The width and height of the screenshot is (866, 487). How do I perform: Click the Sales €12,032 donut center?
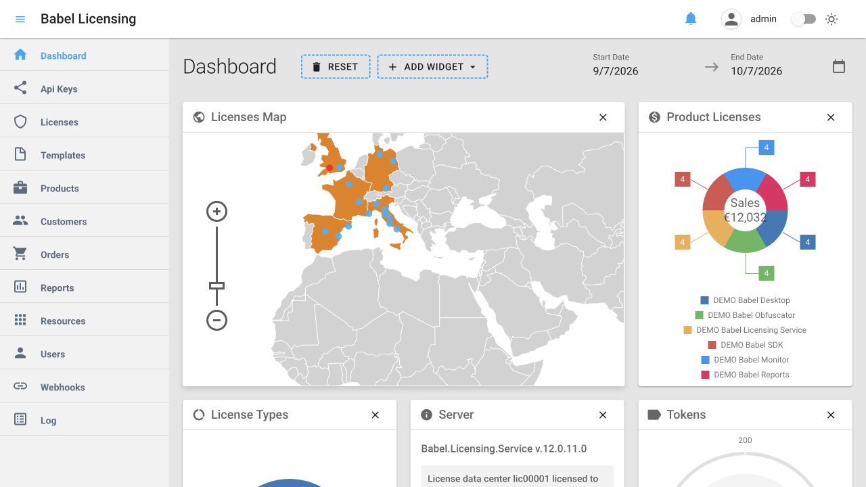pos(745,210)
